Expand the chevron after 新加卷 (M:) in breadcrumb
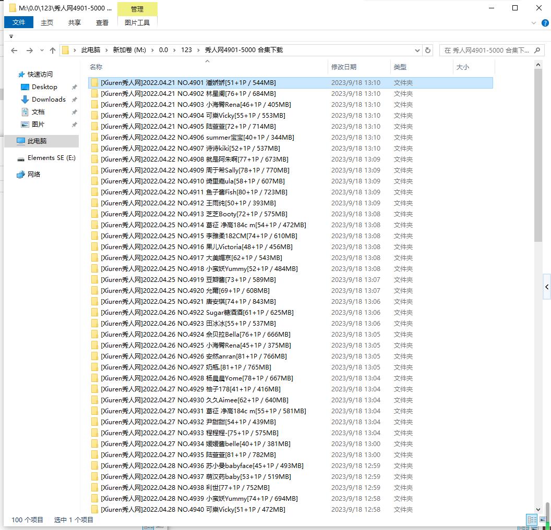551x530 pixels. [x=152, y=50]
